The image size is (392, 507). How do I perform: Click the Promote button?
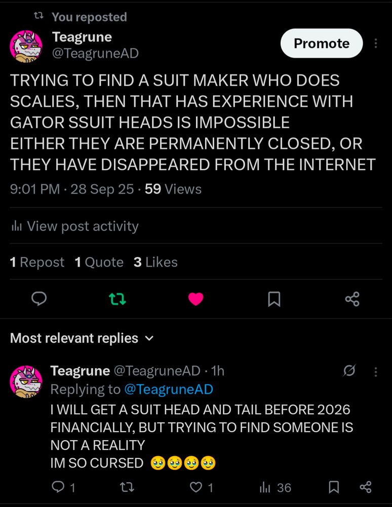(322, 44)
